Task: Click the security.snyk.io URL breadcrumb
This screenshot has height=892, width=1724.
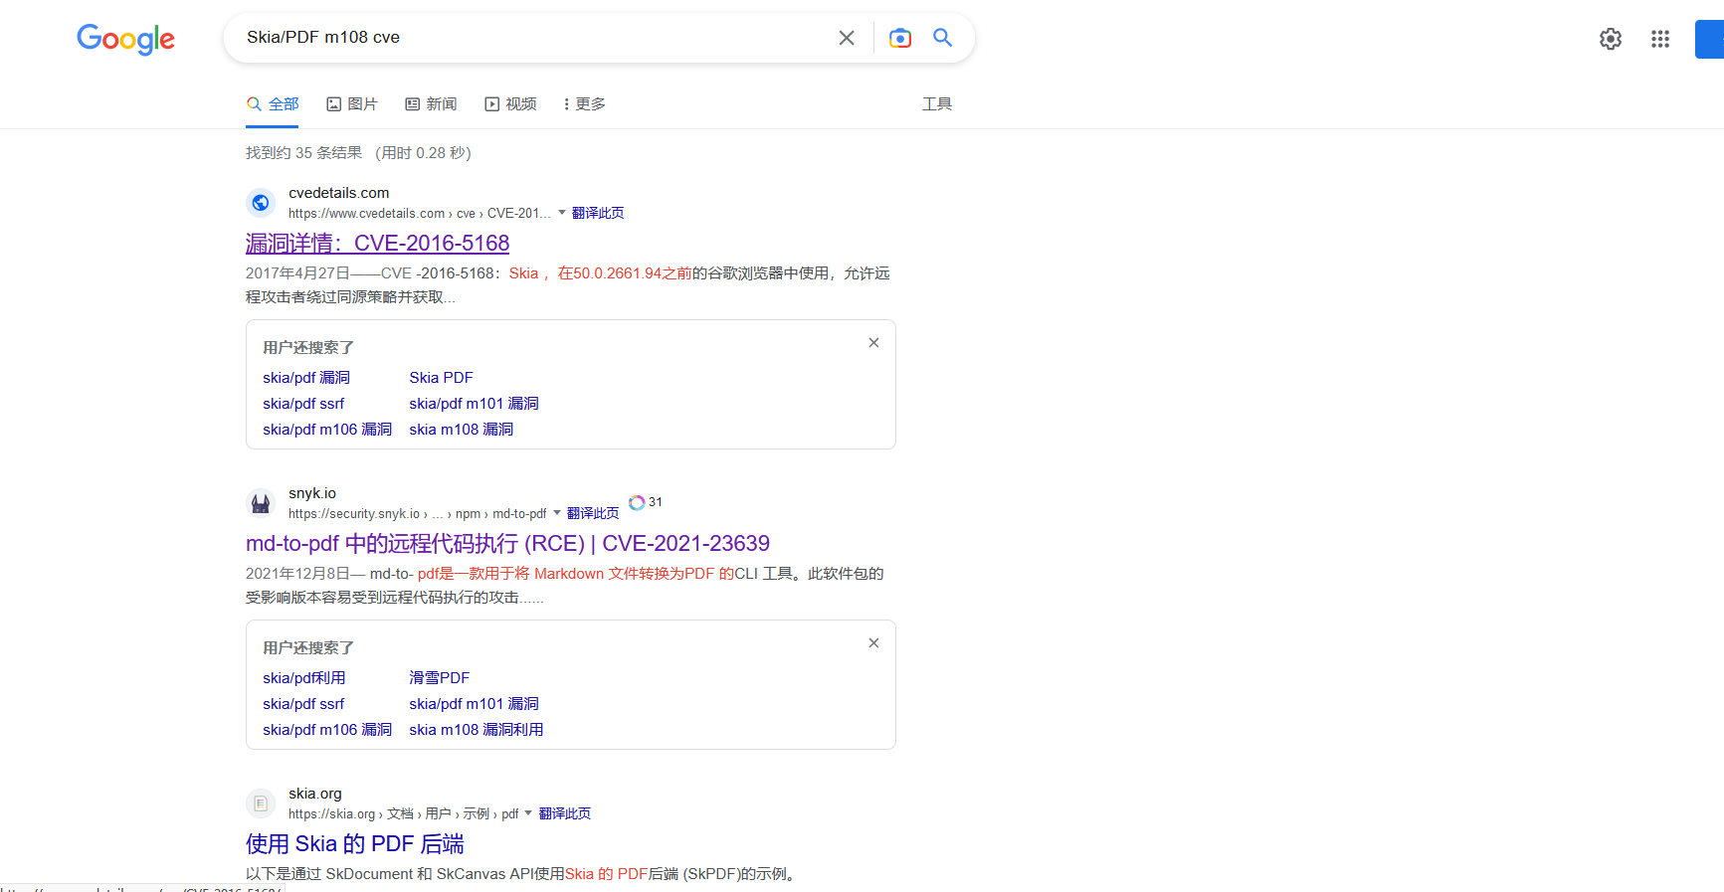Action: [417, 514]
